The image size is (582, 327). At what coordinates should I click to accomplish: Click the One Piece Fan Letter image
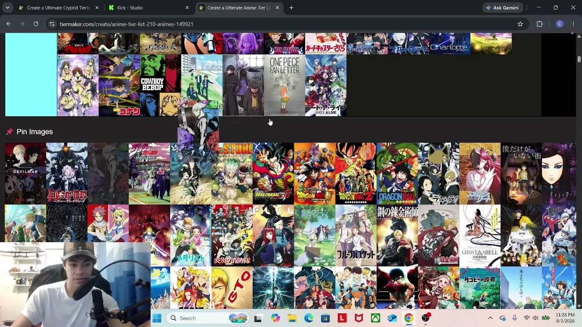pos(285,85)
